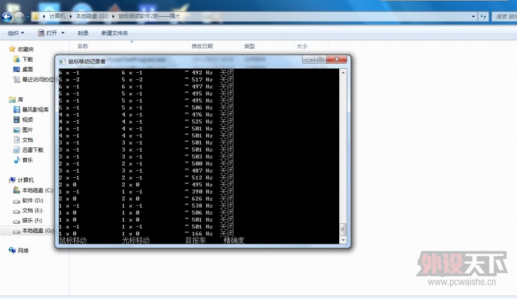Go forward with the Explorer forward arrow
Viewport: 517px width, 299px height.
click(19, 17)
